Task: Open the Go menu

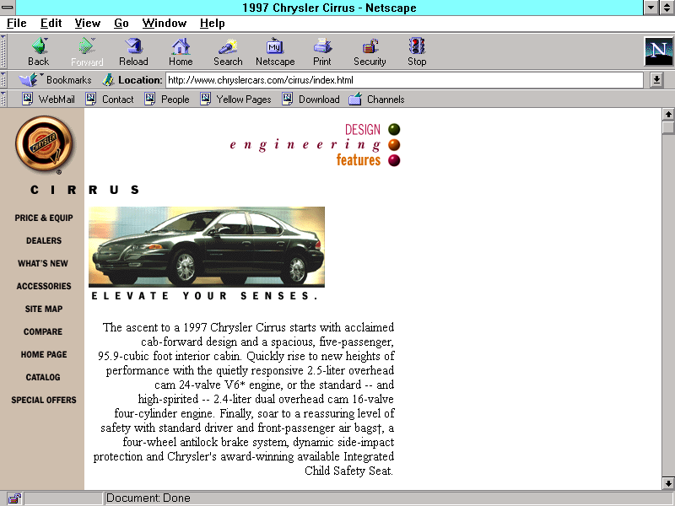Action: 121,24
